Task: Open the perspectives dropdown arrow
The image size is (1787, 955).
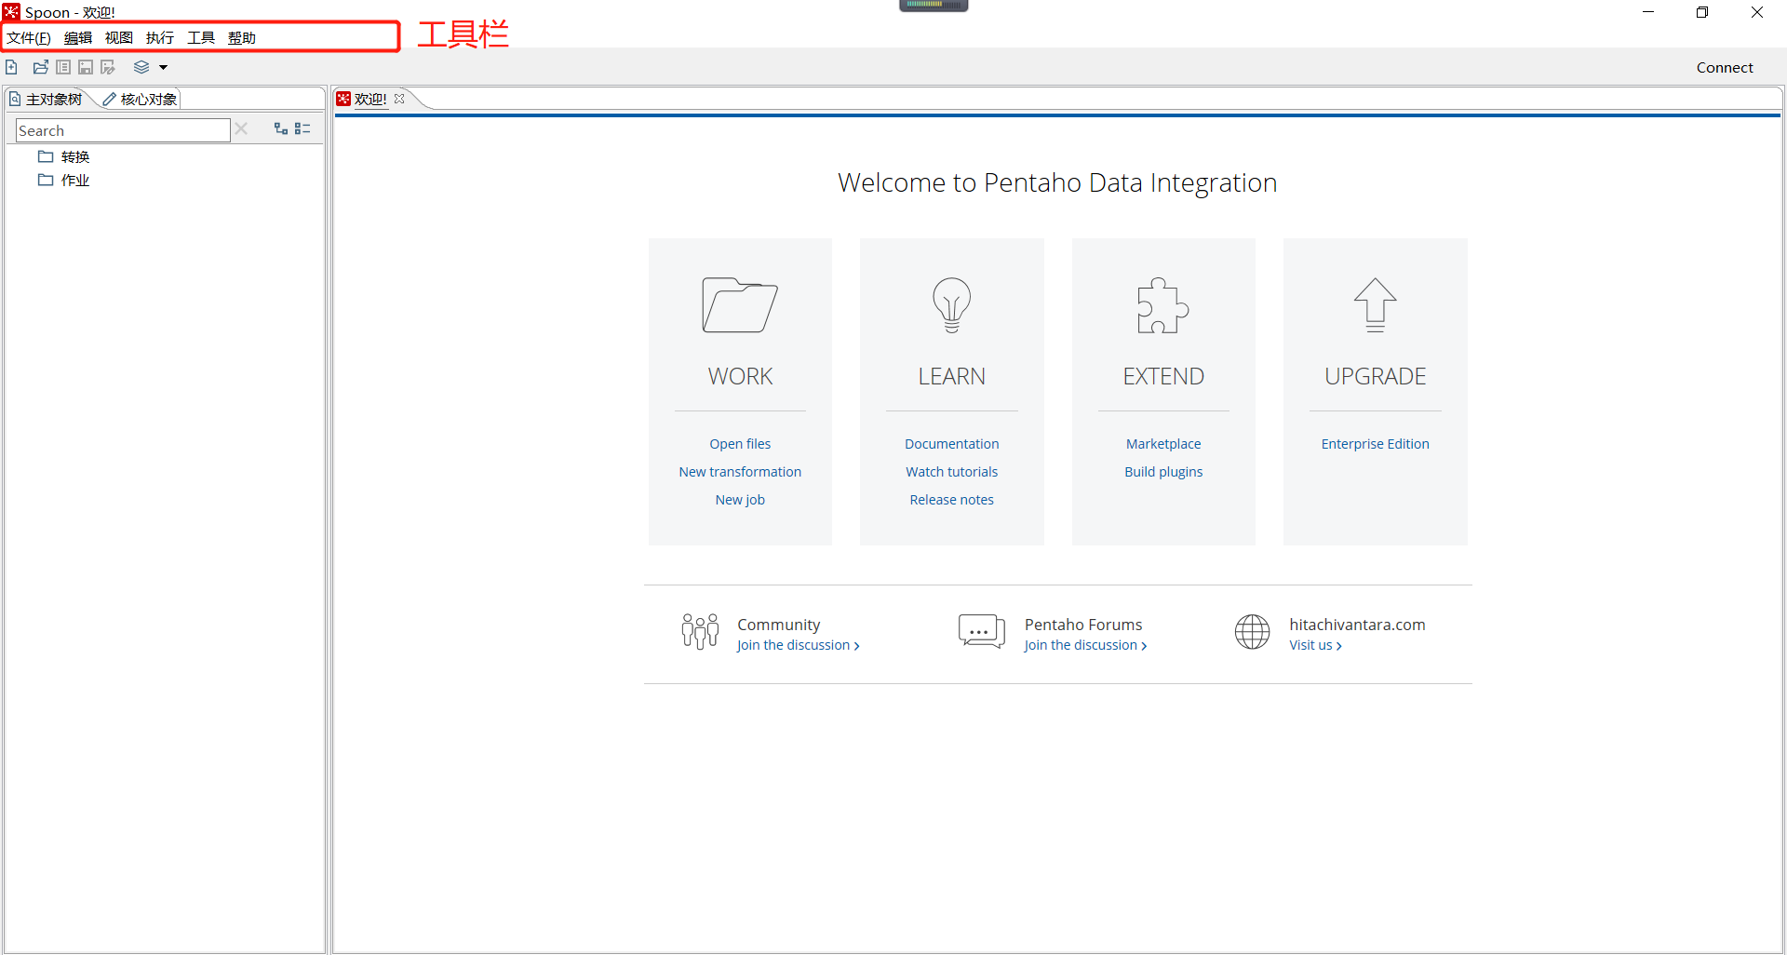Action: pyautogui.click(x=163, y=67)
